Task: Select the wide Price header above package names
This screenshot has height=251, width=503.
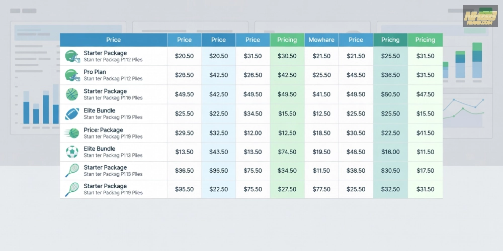Action: click(114, 40)
